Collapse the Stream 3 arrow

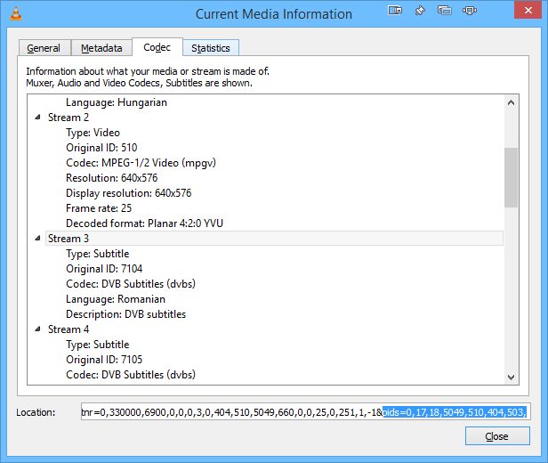click(x=37, y=239)
